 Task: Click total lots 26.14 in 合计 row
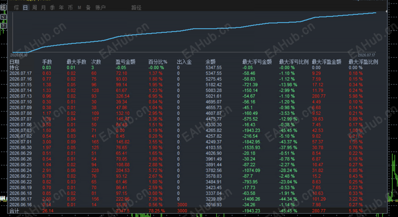(x=48, y=211)
